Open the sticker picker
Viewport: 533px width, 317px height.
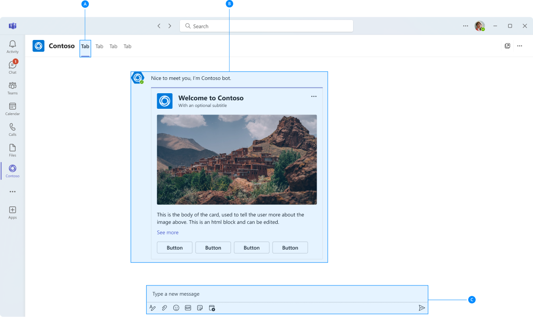pos(200,308)
